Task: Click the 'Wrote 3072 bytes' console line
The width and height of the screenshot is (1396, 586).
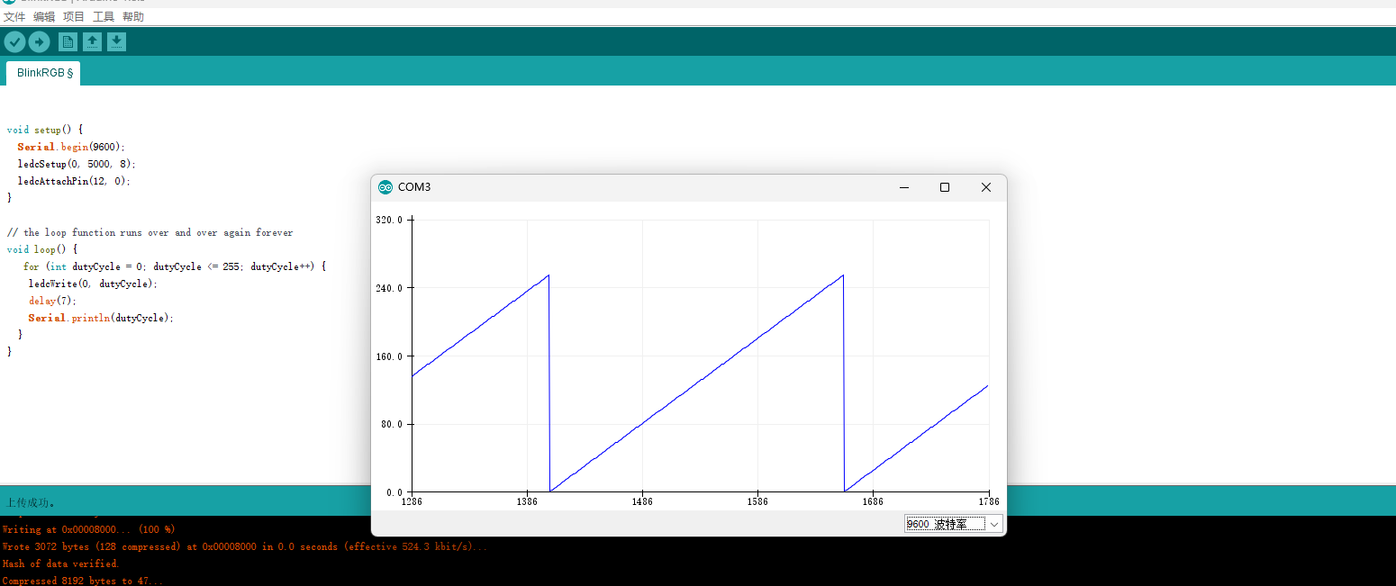Action: [x=245, y=546]
